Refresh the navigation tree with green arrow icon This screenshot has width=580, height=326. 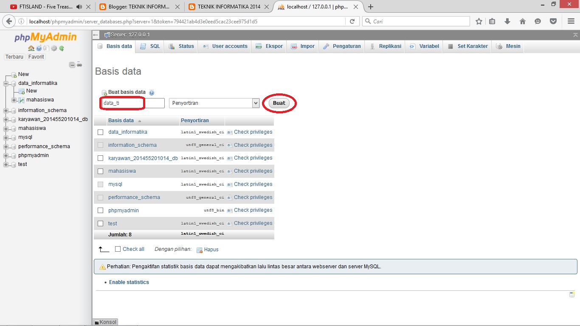61,48
